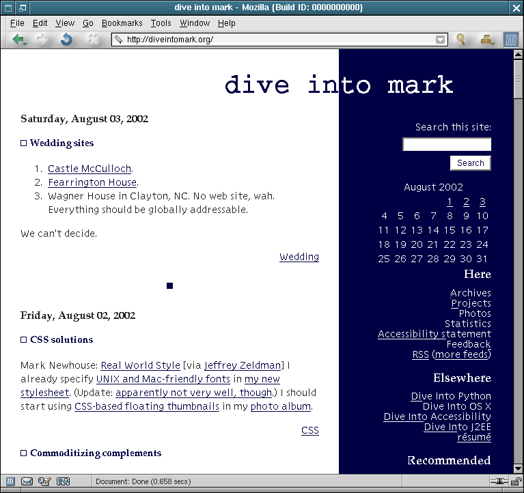This screenshot has width=524, height=493.
Task: Open the Bookmarks menu
Action: [122, 23]
